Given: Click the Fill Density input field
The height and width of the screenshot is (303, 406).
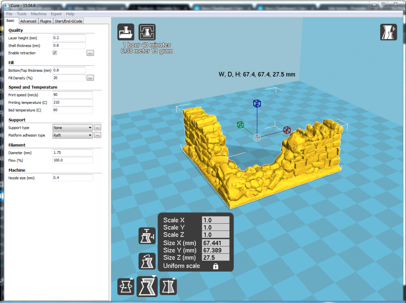Looking at the screenshot, I should coord(69,78).
